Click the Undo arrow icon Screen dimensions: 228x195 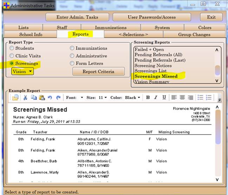pos(50,98)
